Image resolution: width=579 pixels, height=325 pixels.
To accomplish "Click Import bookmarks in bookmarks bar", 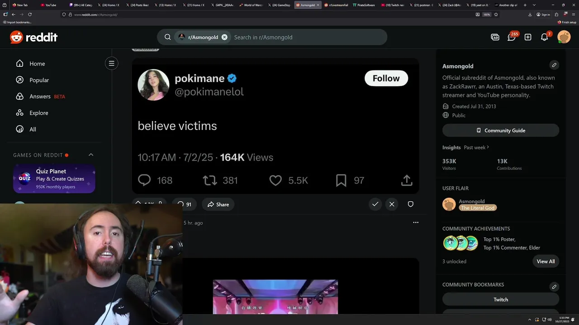I will pos(17,22).
